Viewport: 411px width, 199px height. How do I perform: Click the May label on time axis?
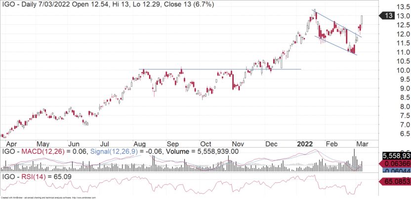tap(43, 144)
